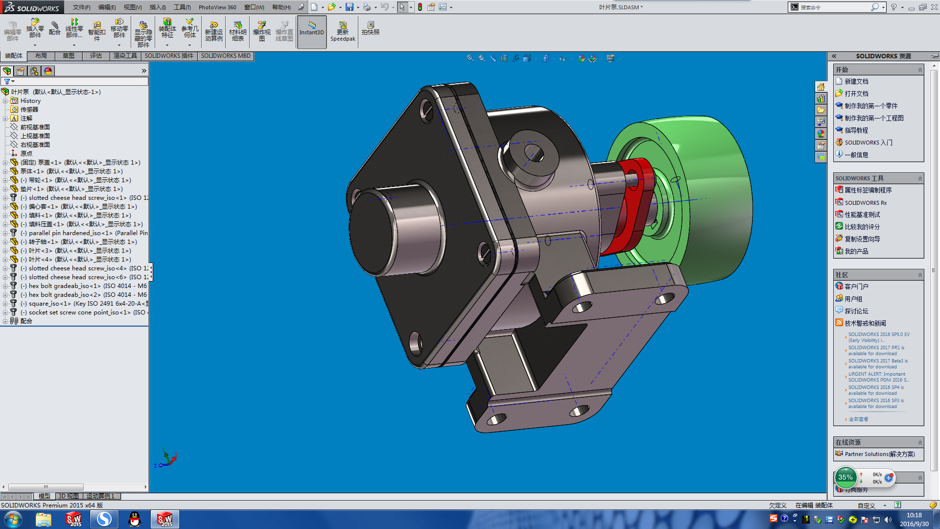Switch to the 评估 (Evaluate) tab

point(95,56)
